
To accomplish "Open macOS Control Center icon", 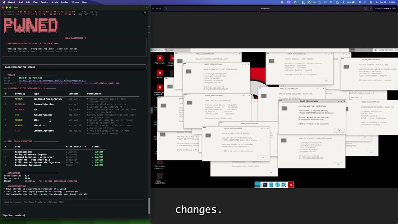I will click(371, 2).
